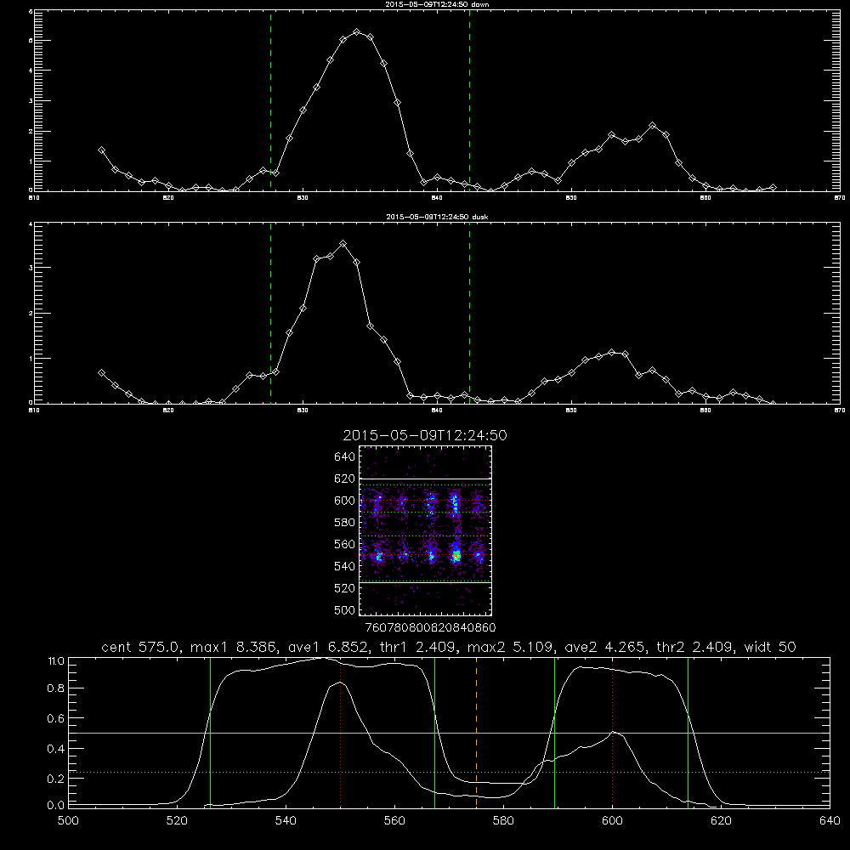Select the secondary peak diamond on the dusk curve
Viewport: 850px width, 850px height.
click(612, 353)
